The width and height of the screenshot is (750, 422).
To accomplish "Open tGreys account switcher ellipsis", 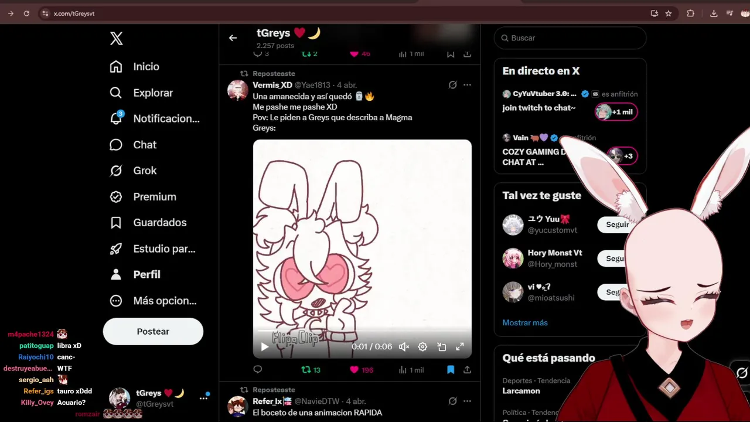I will point(203,397).
